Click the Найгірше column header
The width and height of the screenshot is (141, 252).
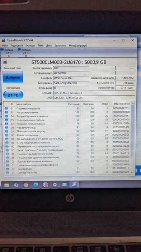[x=89, y=104]
